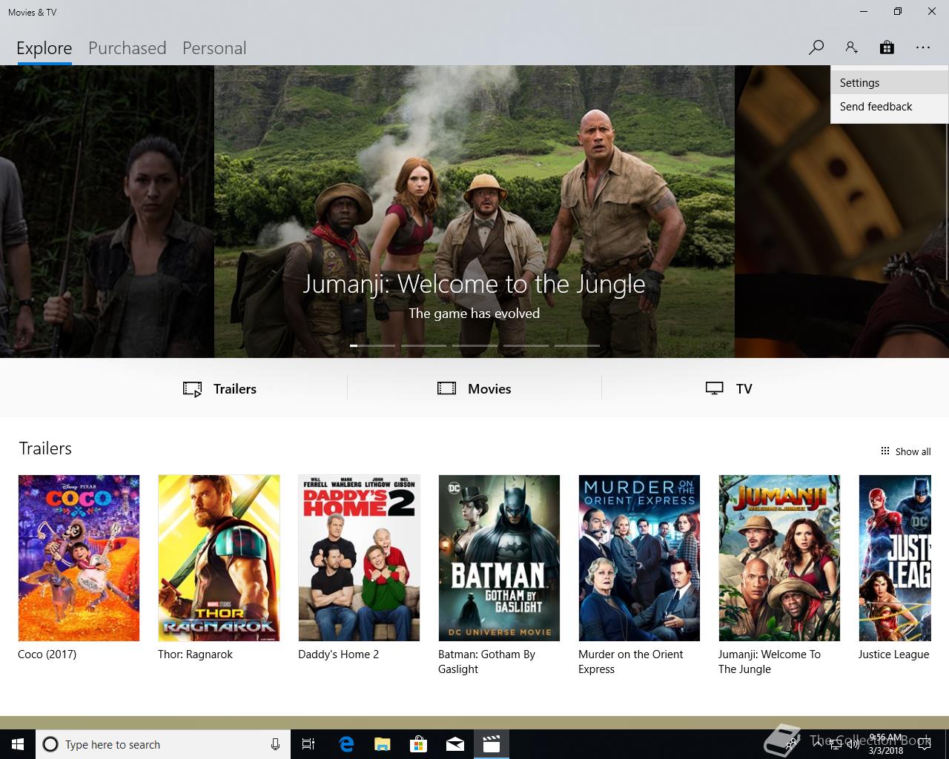Click the Thor: Ragnarok title text

[195, 654]
